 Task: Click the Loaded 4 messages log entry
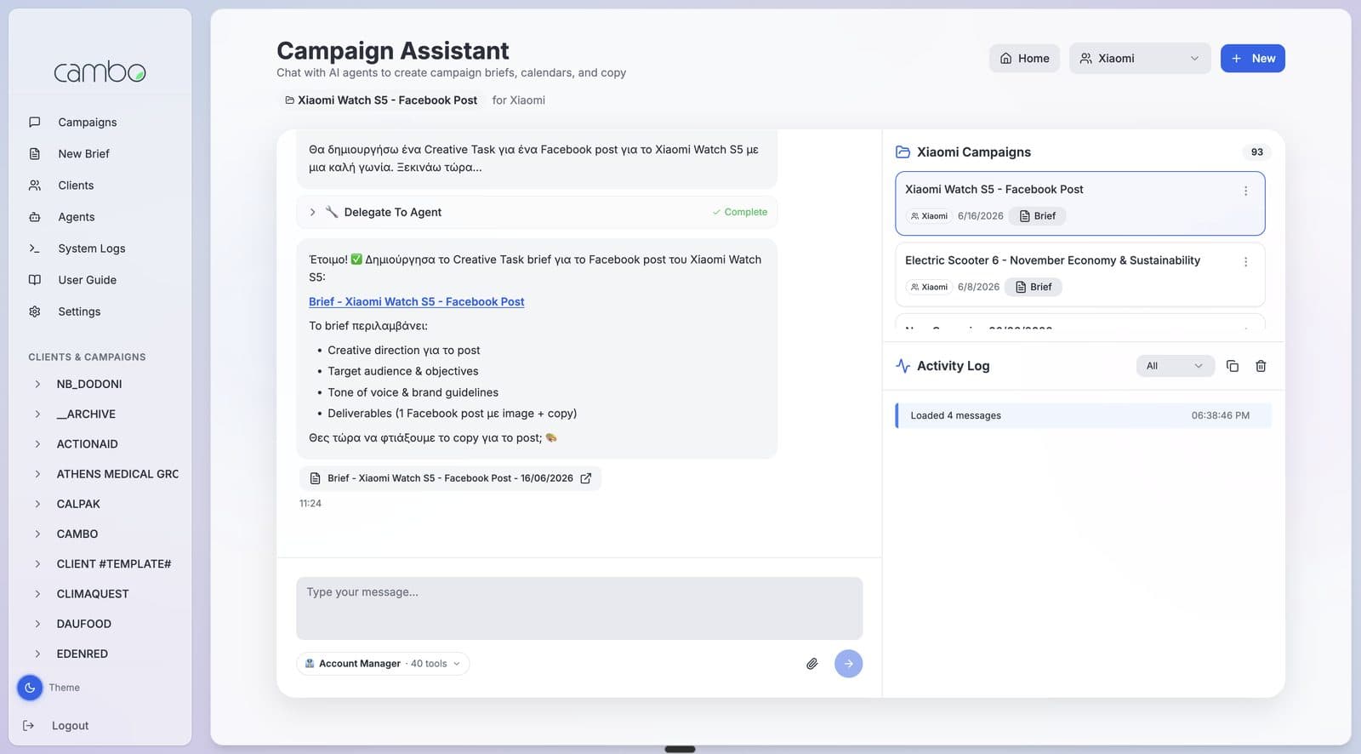1084,415
